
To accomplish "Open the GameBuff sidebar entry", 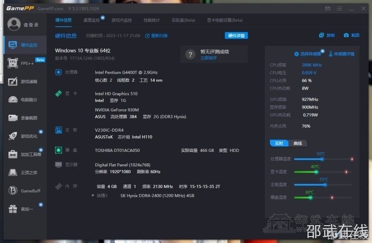I will point(25,191).
